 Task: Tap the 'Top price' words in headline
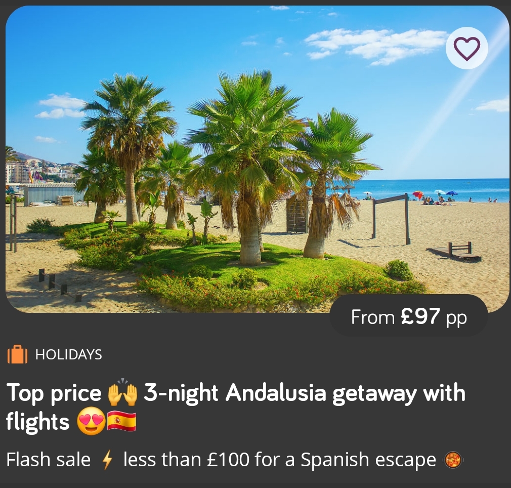54,393
